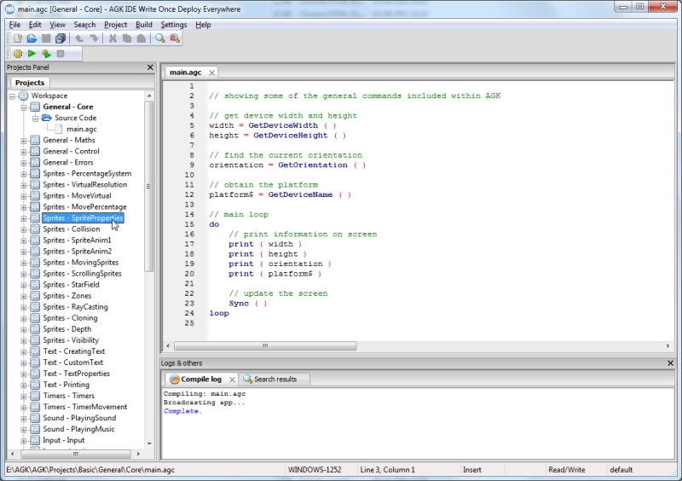Switch to the Search results tab
This screenshot has height=481, width=682.
[275, 380]
